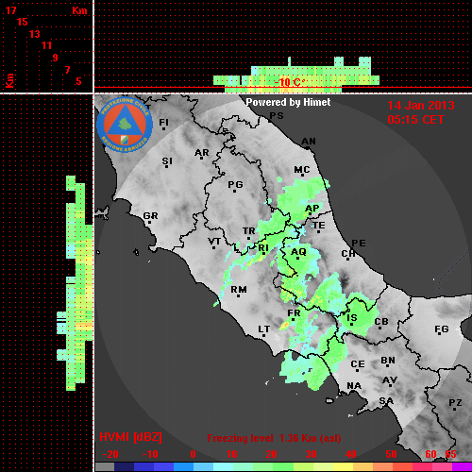472x472 pixels.
Task: Click the '-10 C°' isotherm label
Action: click(290, 82)
